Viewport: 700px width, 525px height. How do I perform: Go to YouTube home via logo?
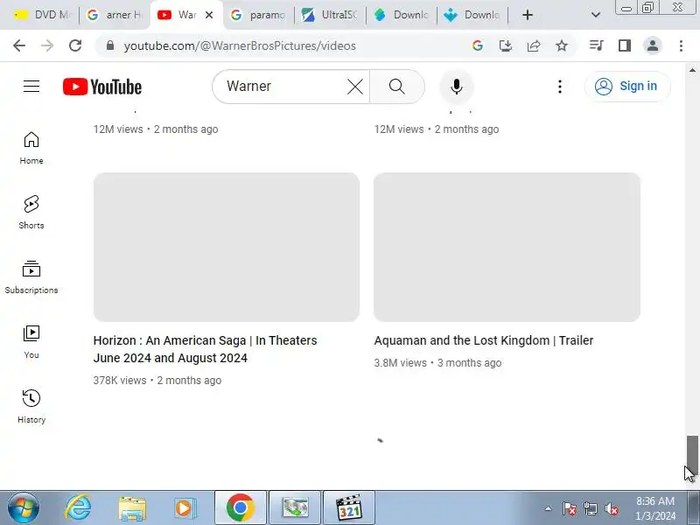click(x=102, y=87)
